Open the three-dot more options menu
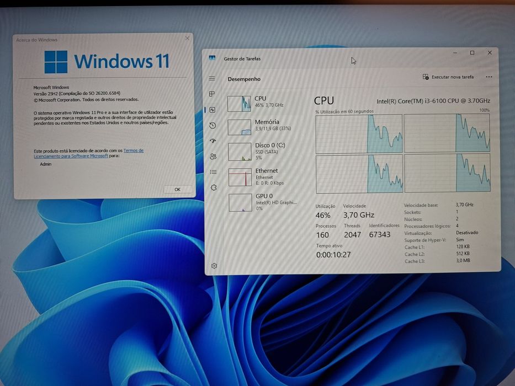The height and width of the screenshot is (386, 515). pyautogui.click(x=489, y=77)
